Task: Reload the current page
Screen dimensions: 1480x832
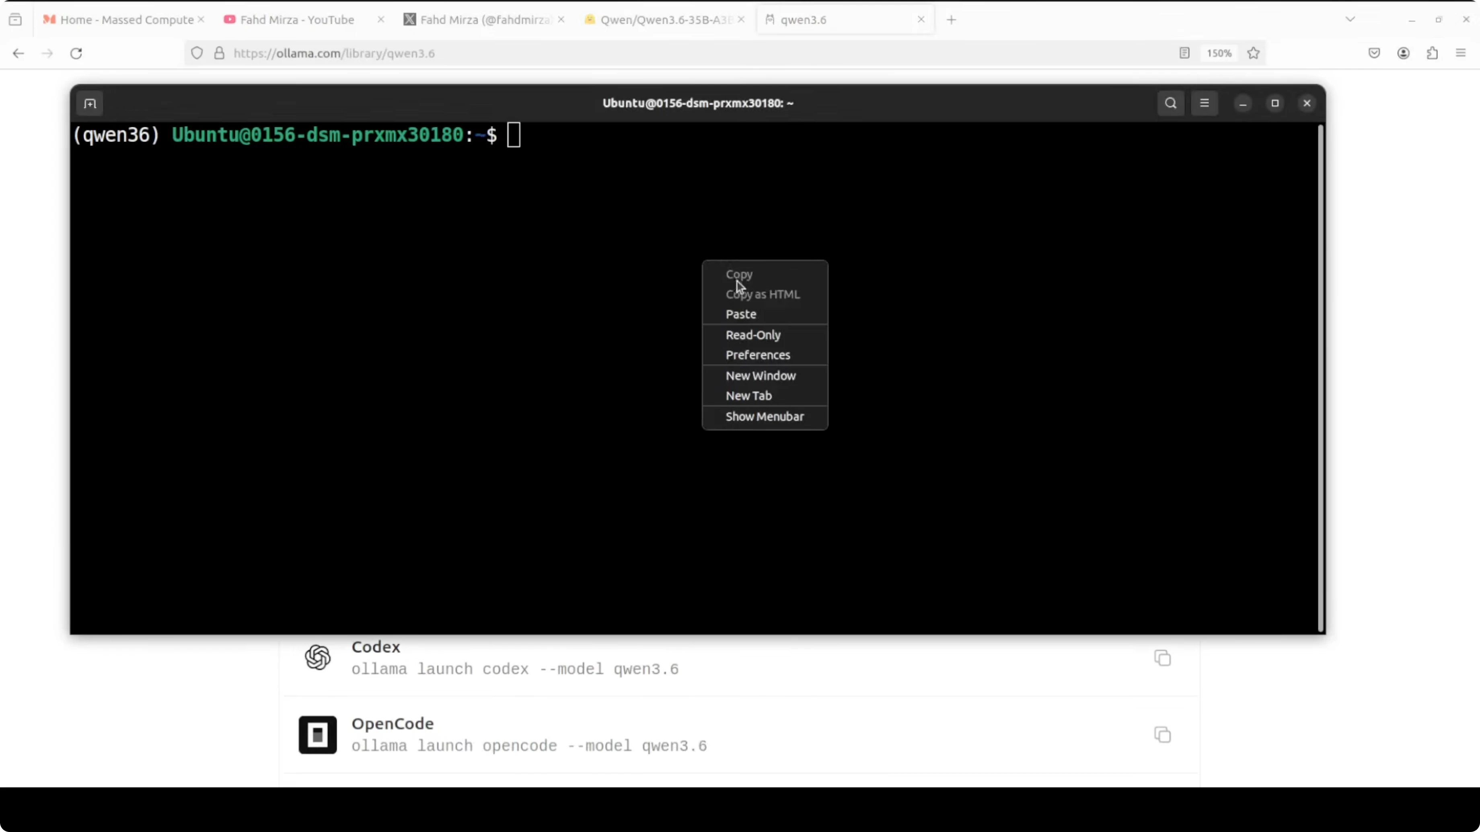Action: tap(76, 53)
